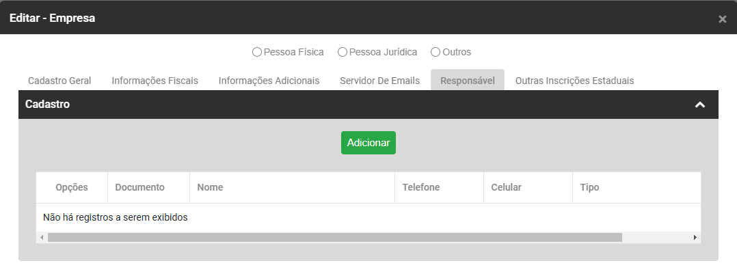Switch to the Informações Fiscais tab
The height and width of the screenshot is (263, 737).
coord(155,81)
